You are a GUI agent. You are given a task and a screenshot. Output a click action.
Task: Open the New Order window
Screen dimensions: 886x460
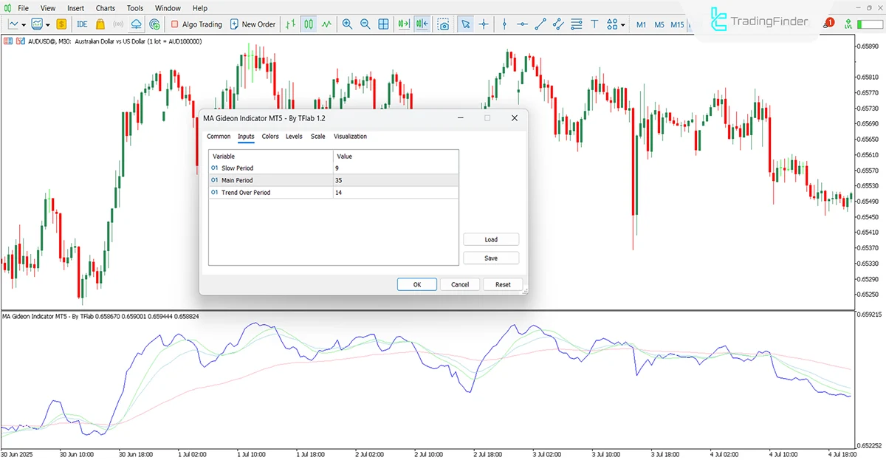[253, 24]
